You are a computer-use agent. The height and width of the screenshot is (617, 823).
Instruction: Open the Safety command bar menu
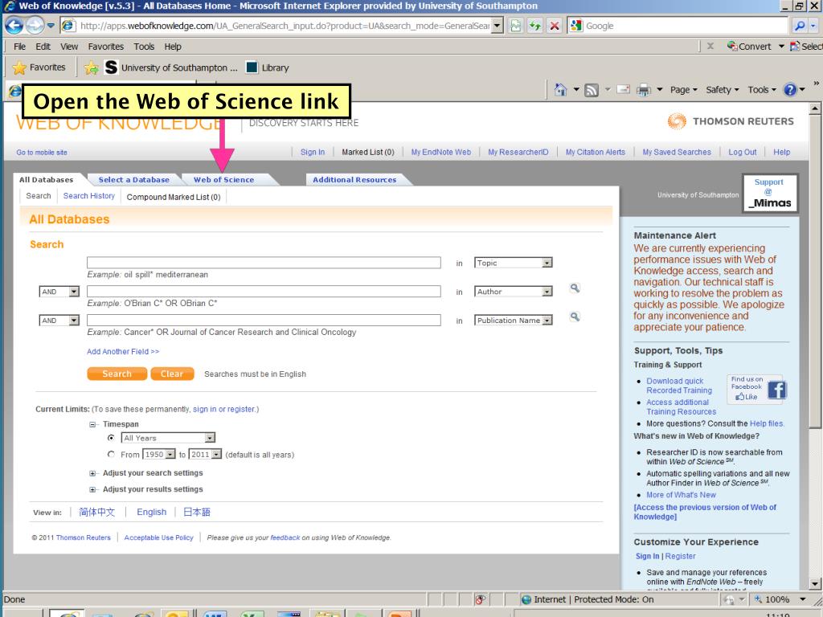click(723, 90)
